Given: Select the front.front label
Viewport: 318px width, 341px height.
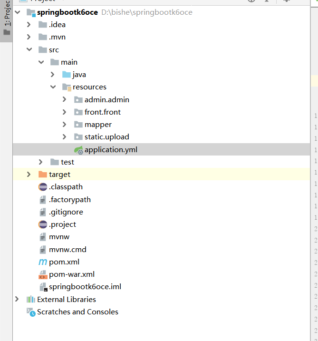Looking at the screenshot, I should pos(103,112).
